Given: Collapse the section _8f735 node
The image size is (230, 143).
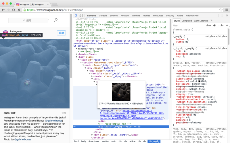Looking at the screenshot, I should [x=81, y=63].
